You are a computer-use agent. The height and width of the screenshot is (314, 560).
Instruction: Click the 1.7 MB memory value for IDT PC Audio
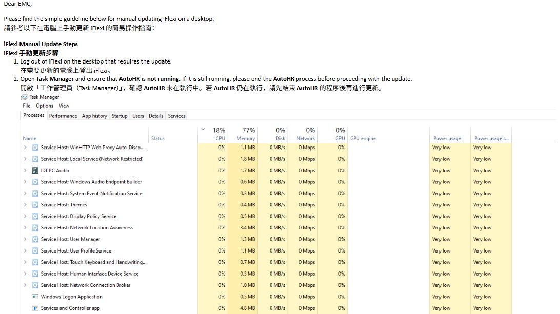(248, 170)
